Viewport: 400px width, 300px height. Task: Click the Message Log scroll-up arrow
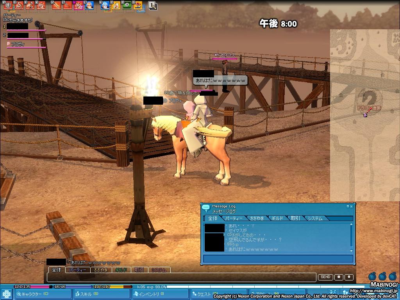pyautogui.click(x=352, y=225)
